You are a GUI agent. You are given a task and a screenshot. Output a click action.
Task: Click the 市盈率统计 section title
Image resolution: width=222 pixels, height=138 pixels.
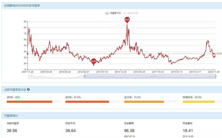pyautogui.click(x=11, y=116)
